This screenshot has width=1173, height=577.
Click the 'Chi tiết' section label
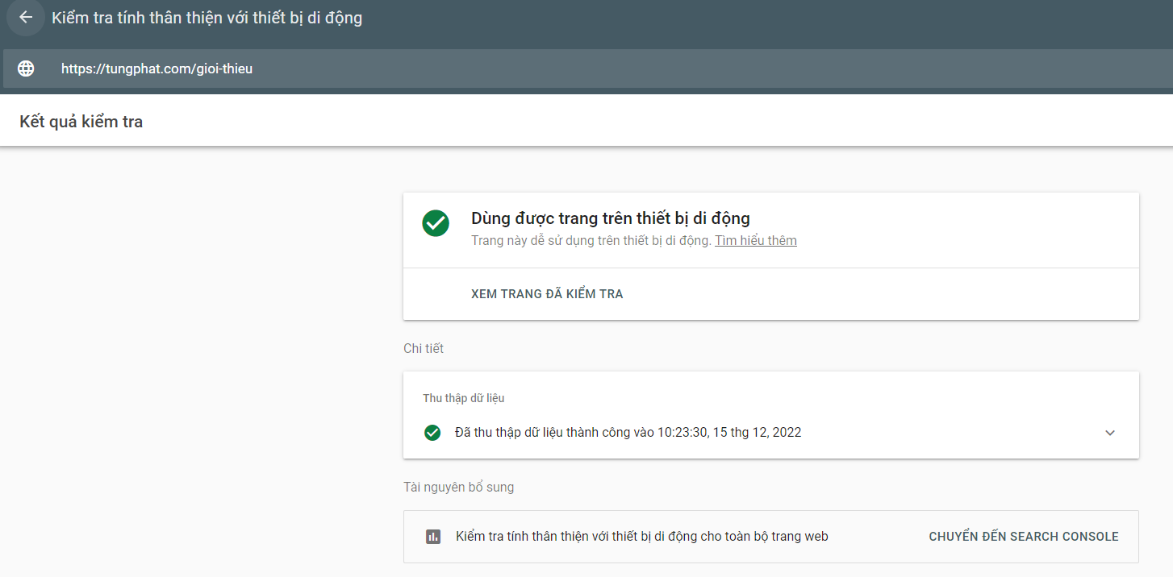(424, 348)
